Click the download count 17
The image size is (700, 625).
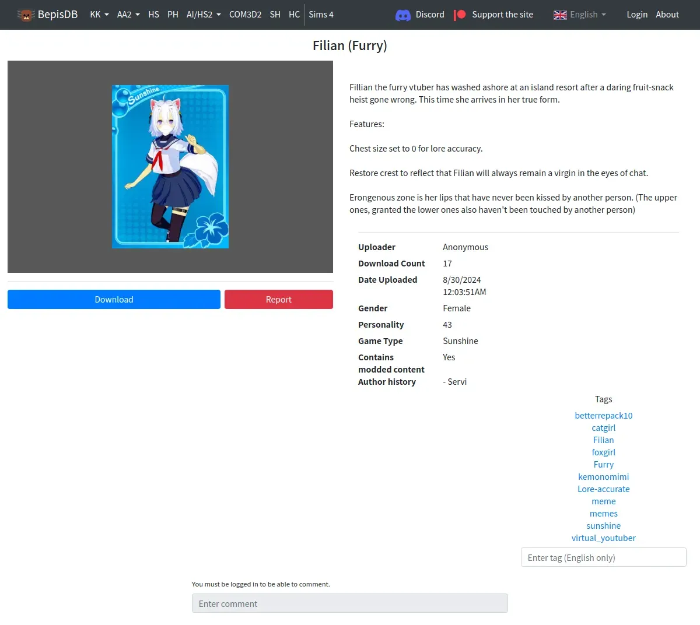click(447, 264)
